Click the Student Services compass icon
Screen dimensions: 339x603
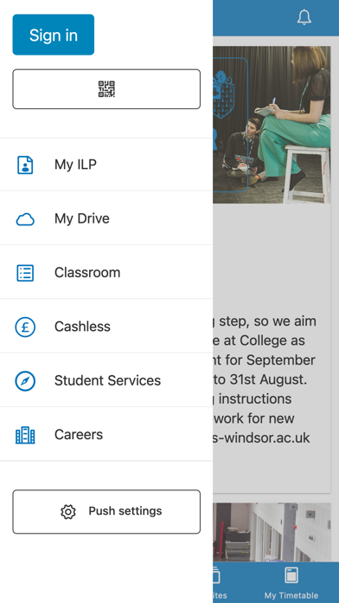click(x=25, y=380)
